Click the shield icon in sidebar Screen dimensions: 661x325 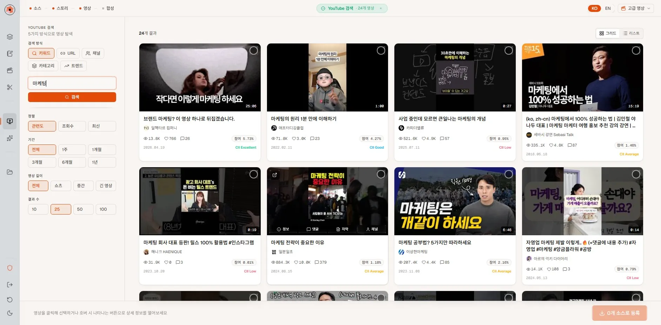(x=10, y=268)
